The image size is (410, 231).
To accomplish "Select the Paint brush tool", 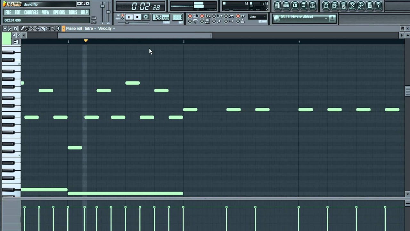I will click(27, 29).
